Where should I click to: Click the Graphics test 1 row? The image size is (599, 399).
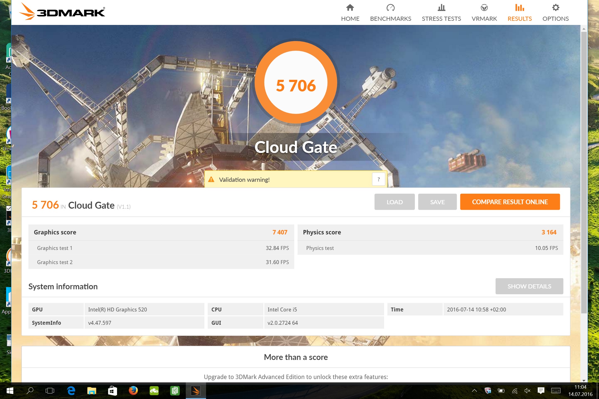[x=161, y=248]
